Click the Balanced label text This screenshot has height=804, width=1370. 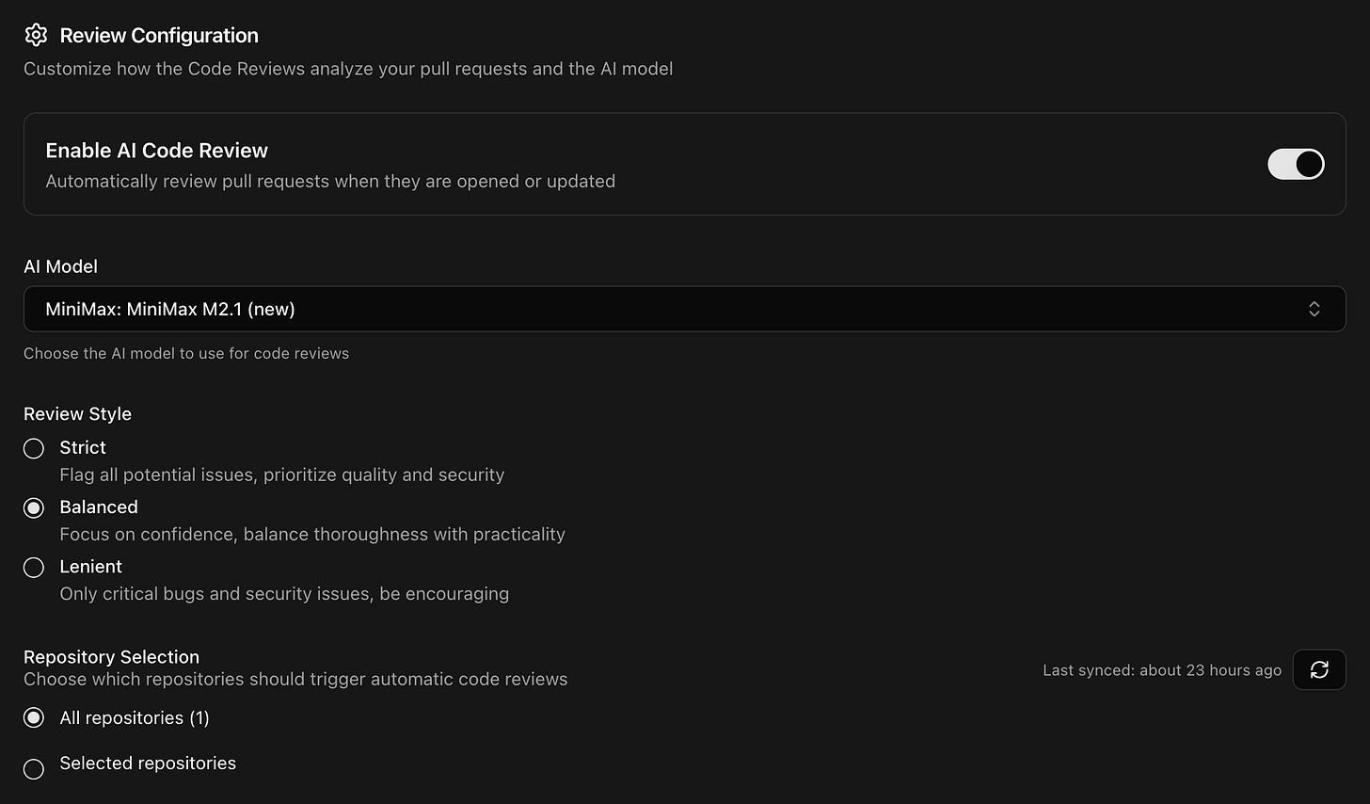click(99, 507)
